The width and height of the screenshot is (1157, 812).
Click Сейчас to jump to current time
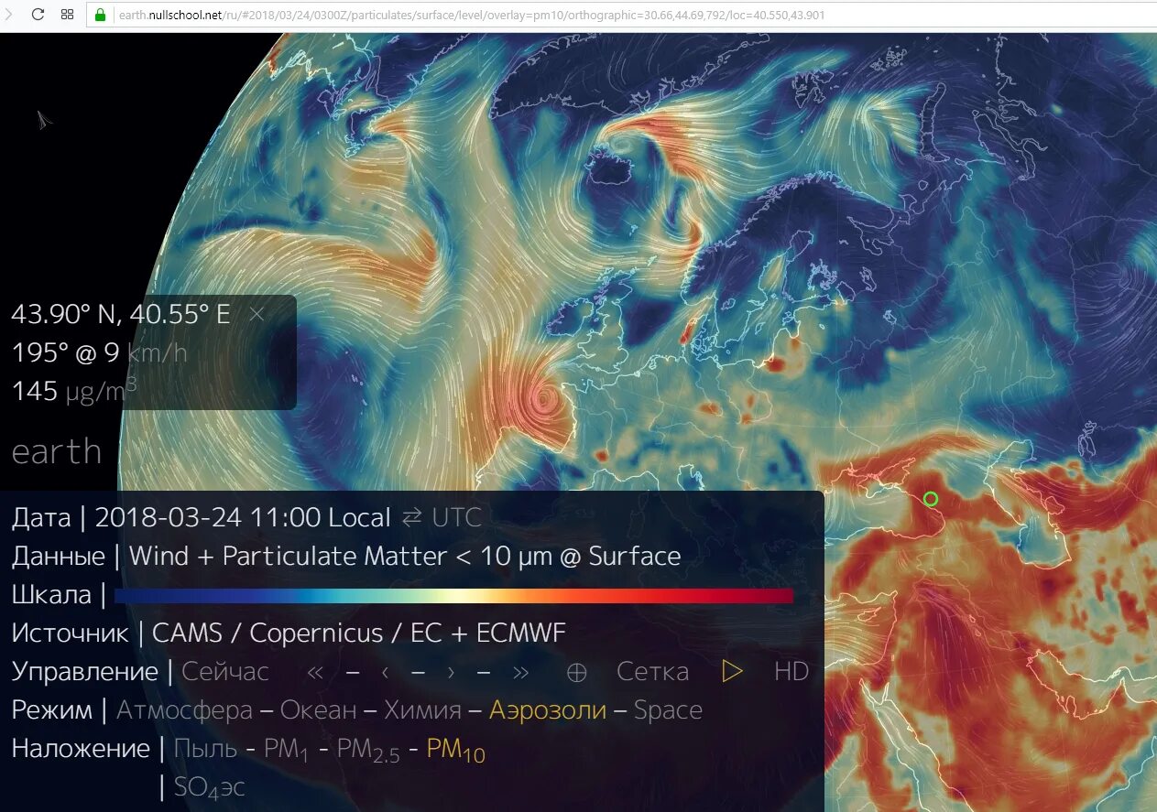point(224,671)
